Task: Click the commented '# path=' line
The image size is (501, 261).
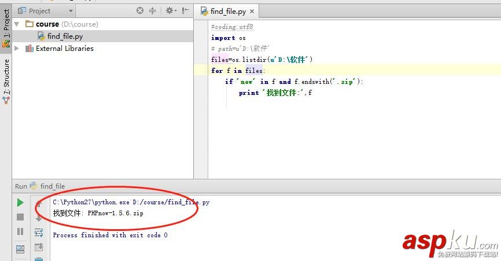Action: click(x=240, y=49)
